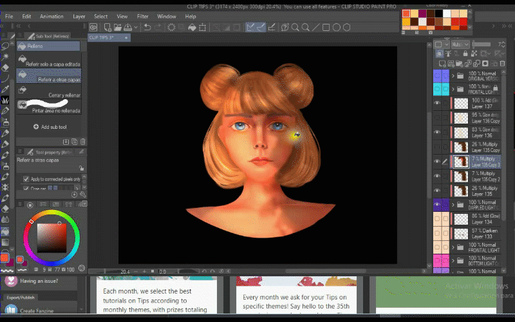Click the Undo arrow in the toolbar
The image size is (515, 322).
147,27
